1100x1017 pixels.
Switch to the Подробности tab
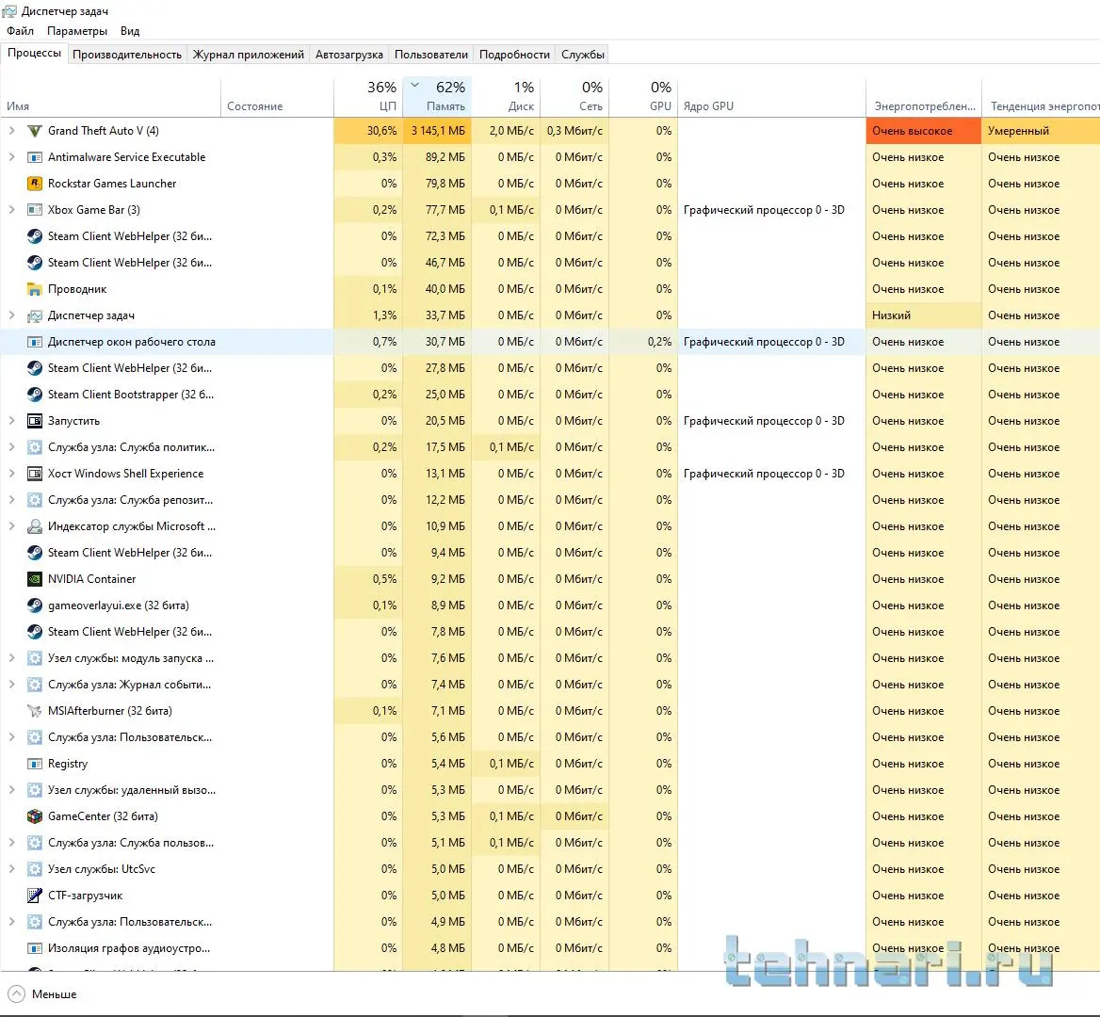tap(514, 55)
